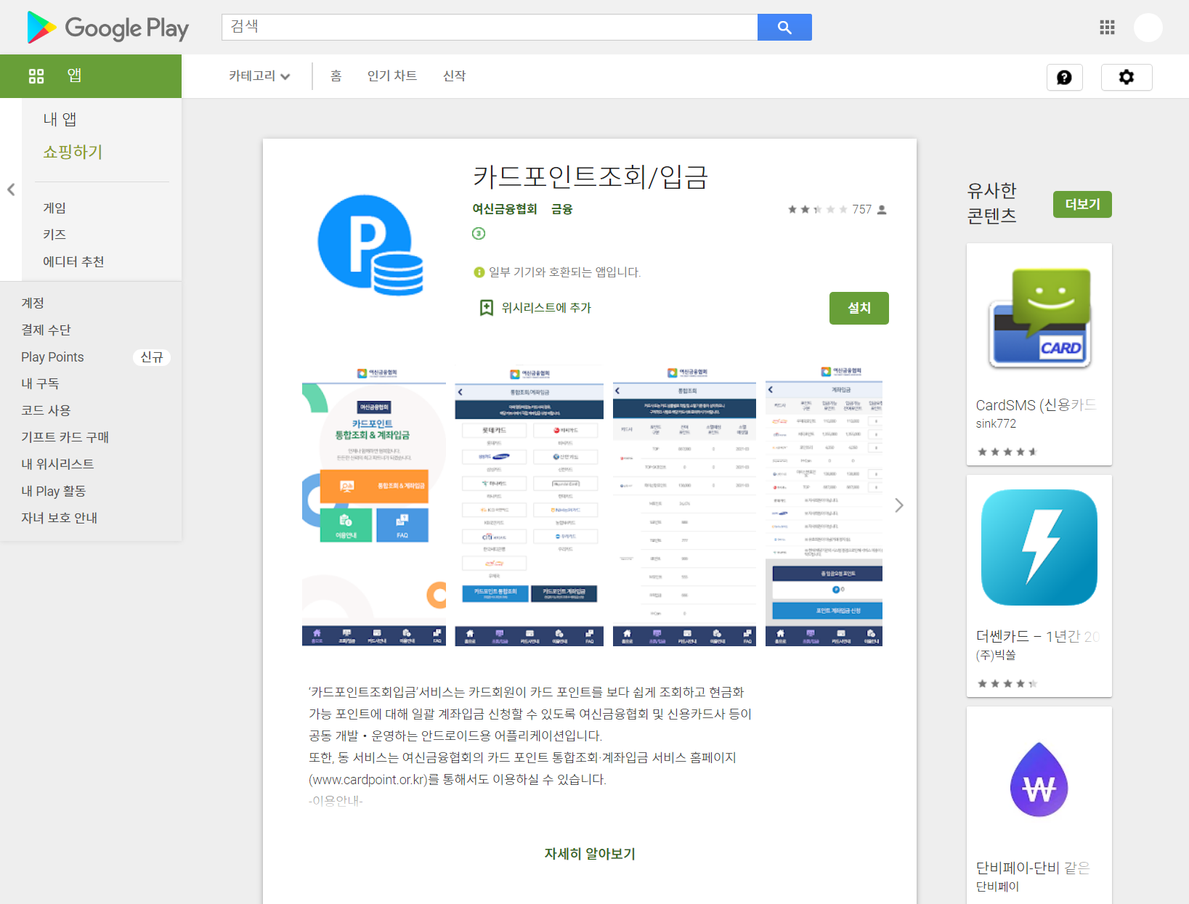Open 내 Play 활동 link
The width and height of the screenshot is (1189, 904).
coord(53,491)
